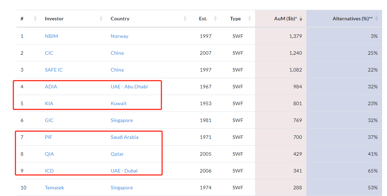Screen dimensions: 387x196
Task: Open the CIC investor link
Action: [49, 53]
